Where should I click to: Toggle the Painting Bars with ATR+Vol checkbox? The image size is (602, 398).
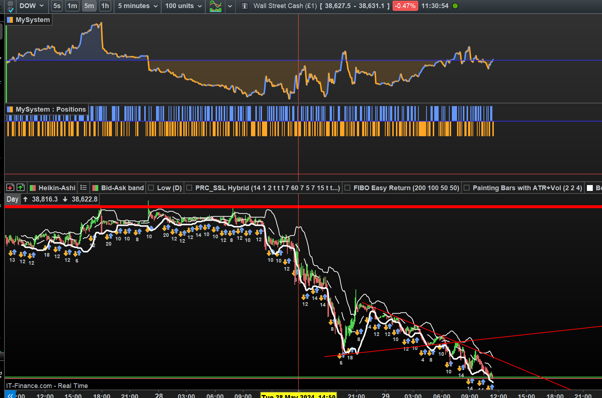467,188
